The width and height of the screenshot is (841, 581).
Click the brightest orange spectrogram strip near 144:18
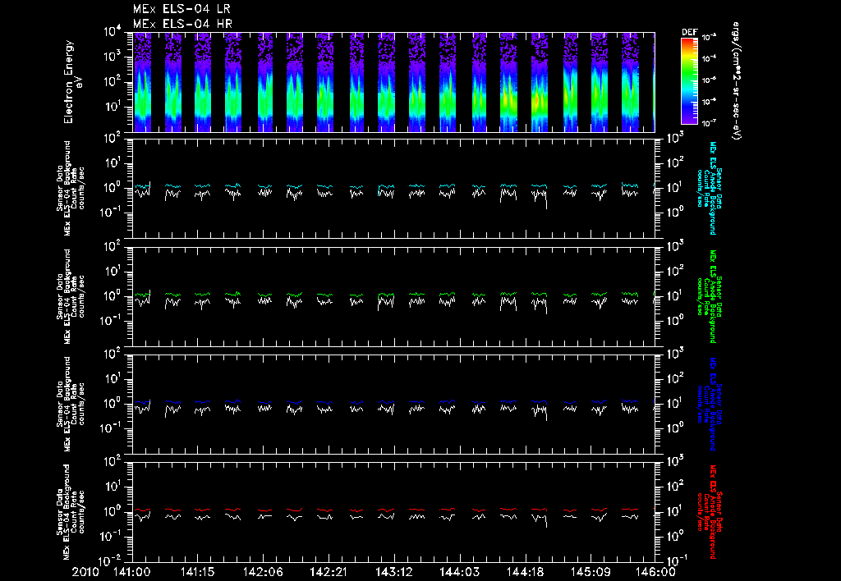[x=539, y=82]
